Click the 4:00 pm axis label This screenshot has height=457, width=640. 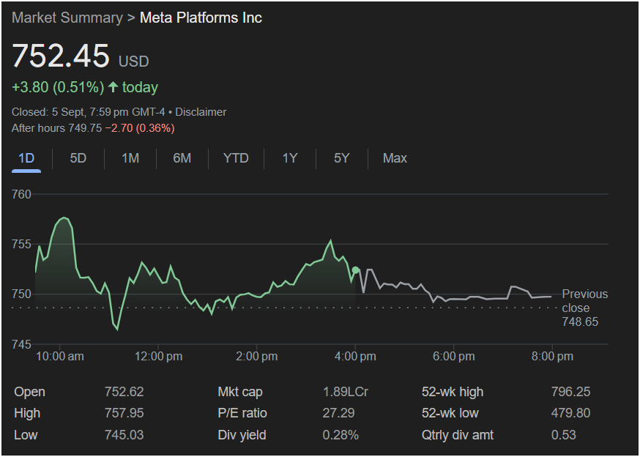click(x=355, y=357)
